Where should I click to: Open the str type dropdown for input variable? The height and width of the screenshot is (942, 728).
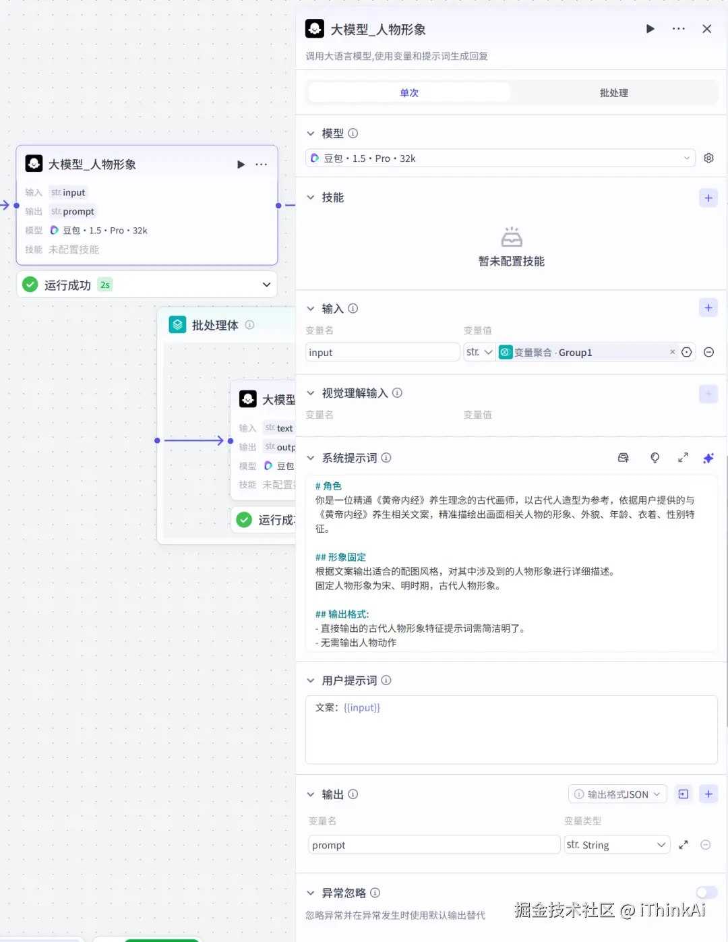point(479,351)
